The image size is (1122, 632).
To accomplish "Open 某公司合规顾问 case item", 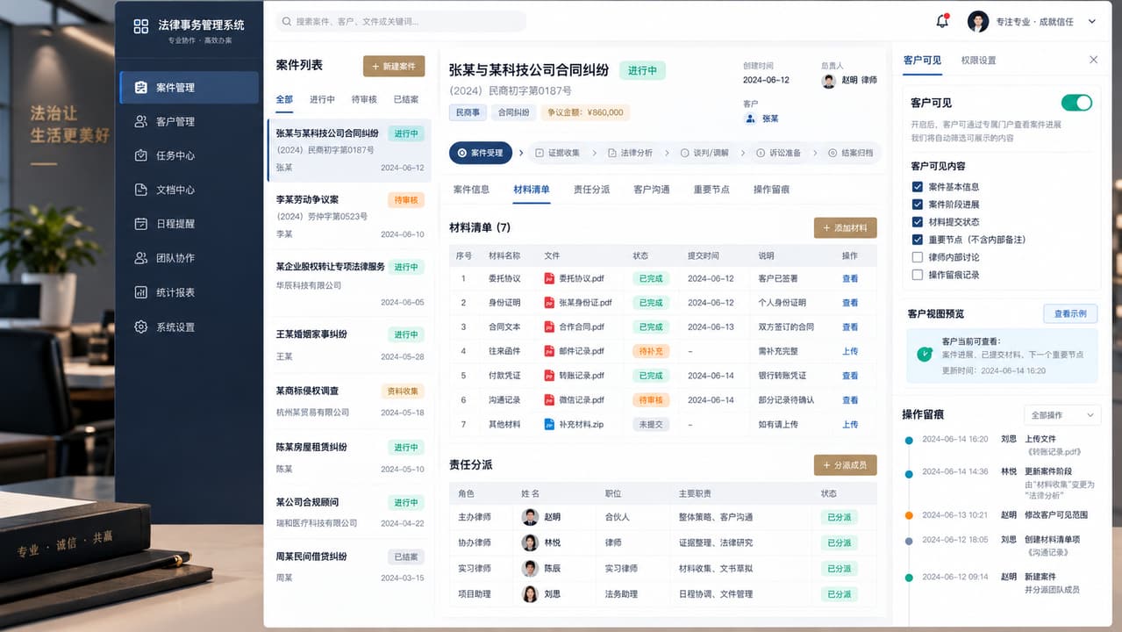I will 349,512.
